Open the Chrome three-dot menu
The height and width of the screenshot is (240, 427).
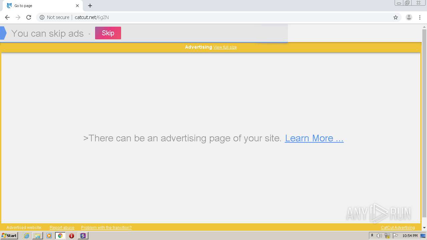[420, 17]
